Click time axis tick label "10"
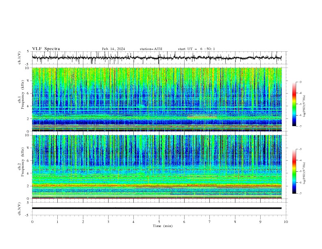 pos(286,222)
